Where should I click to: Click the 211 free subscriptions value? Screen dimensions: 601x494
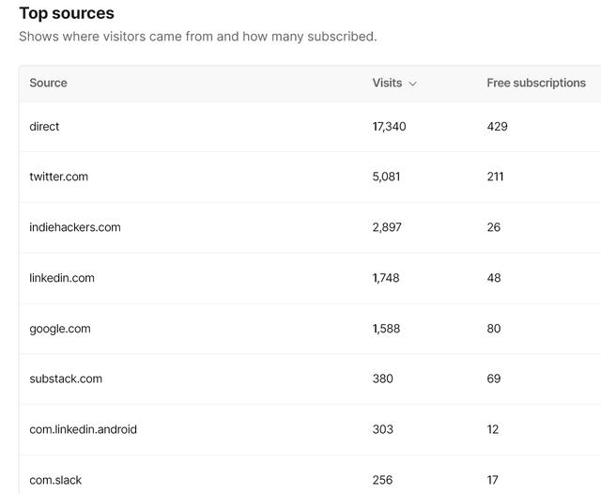pos(495,177)
